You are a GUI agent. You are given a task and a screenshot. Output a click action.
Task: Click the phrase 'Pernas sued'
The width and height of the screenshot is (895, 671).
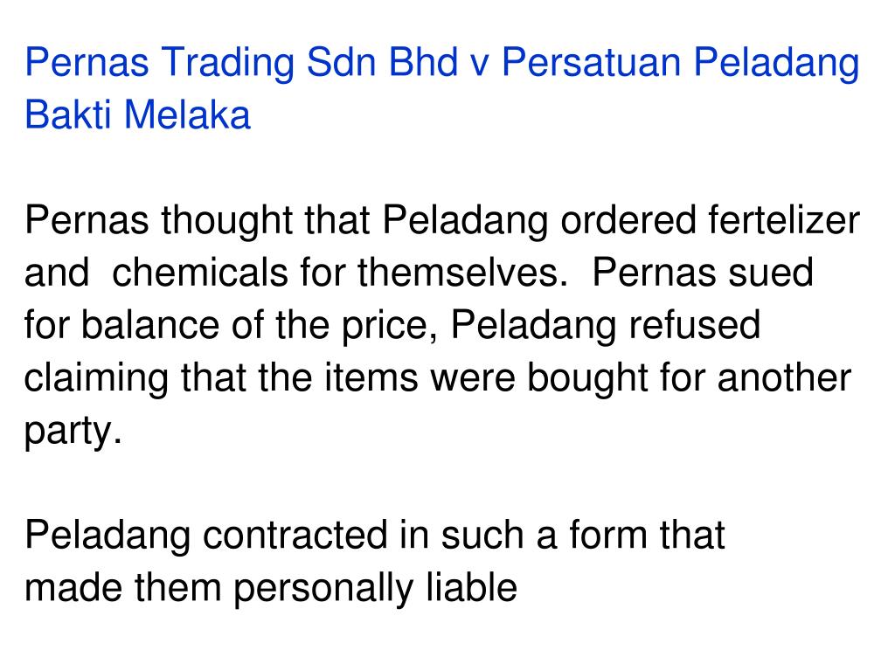coord(703,273)
